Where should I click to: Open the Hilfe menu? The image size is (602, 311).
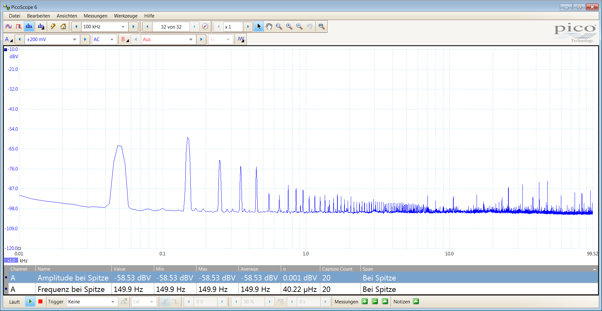pyautogui.click(x=149, y=16)
